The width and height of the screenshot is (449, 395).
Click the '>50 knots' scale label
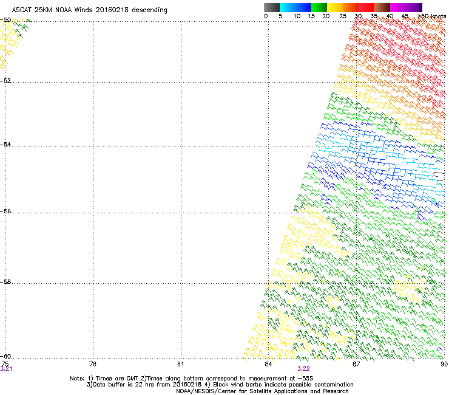click(x=431, y=16)
